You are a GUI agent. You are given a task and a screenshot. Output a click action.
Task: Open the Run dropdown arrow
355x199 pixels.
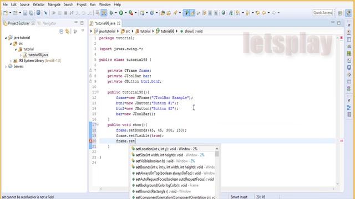click(126, 13)
